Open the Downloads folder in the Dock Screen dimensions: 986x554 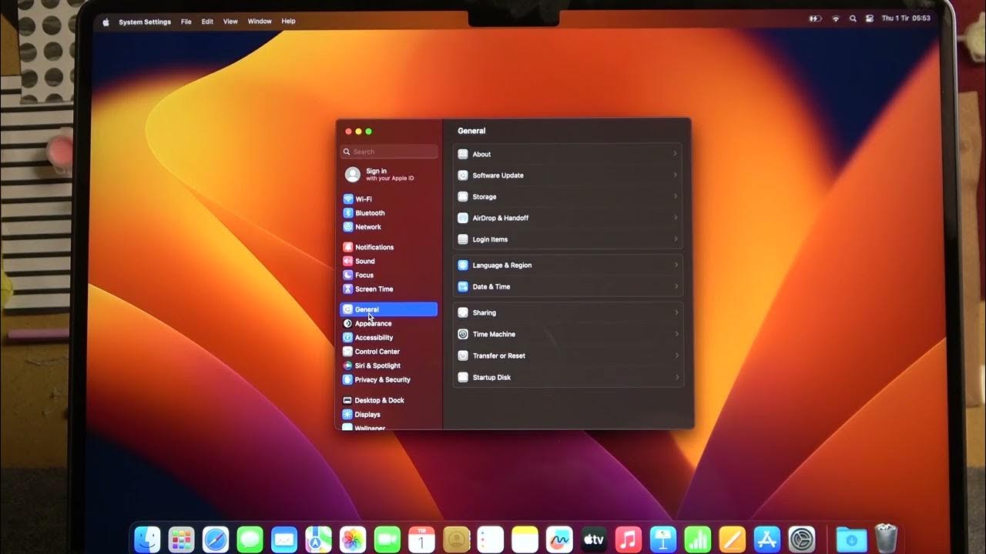850,539
